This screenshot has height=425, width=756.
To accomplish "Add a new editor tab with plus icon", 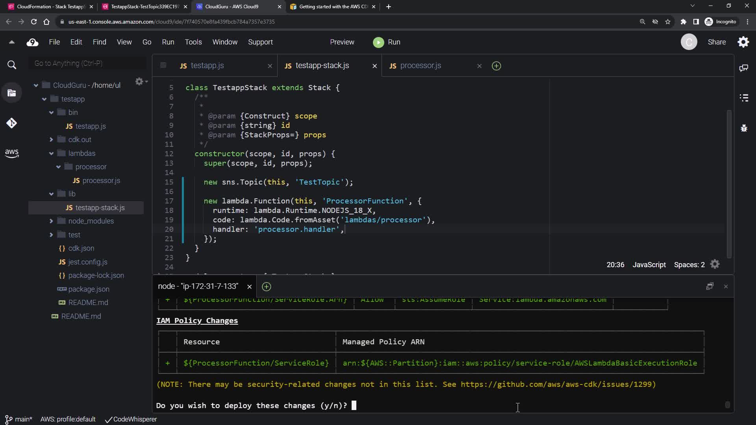I will coord(496,66).
